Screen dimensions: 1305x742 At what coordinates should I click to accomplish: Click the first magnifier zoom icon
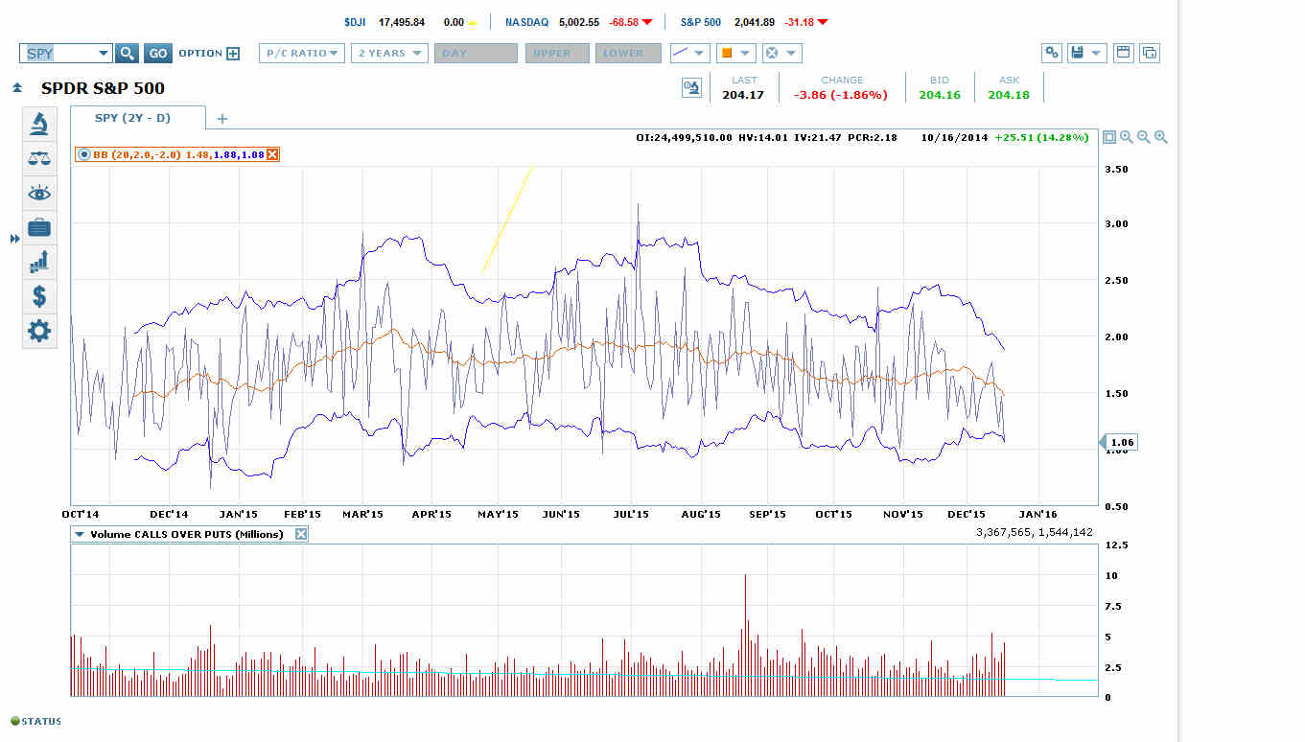click(x=1127, y=137)
